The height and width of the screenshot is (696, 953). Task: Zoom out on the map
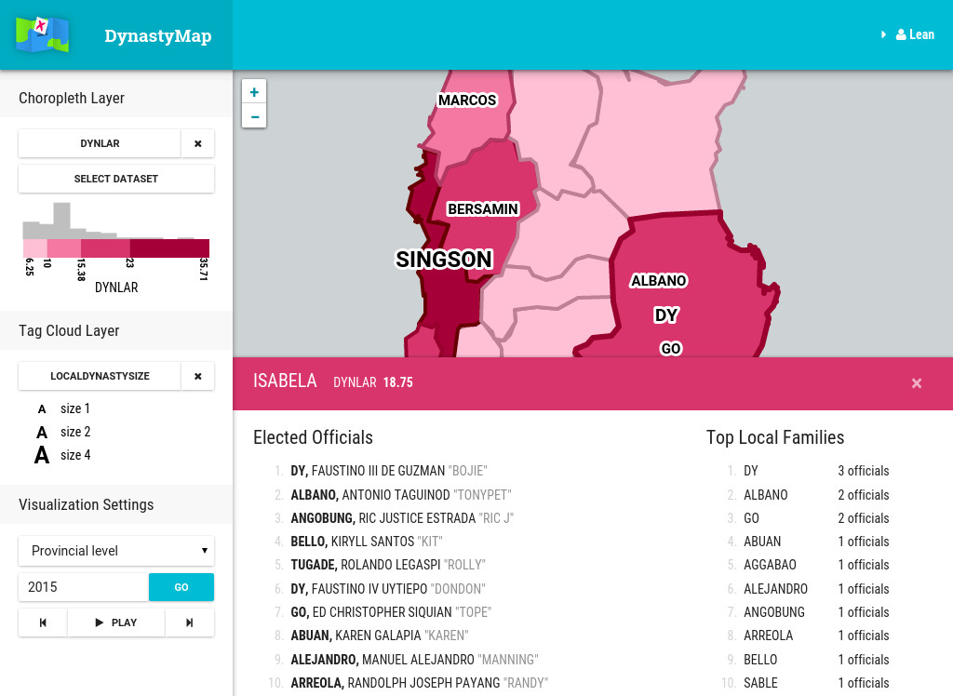254,116
